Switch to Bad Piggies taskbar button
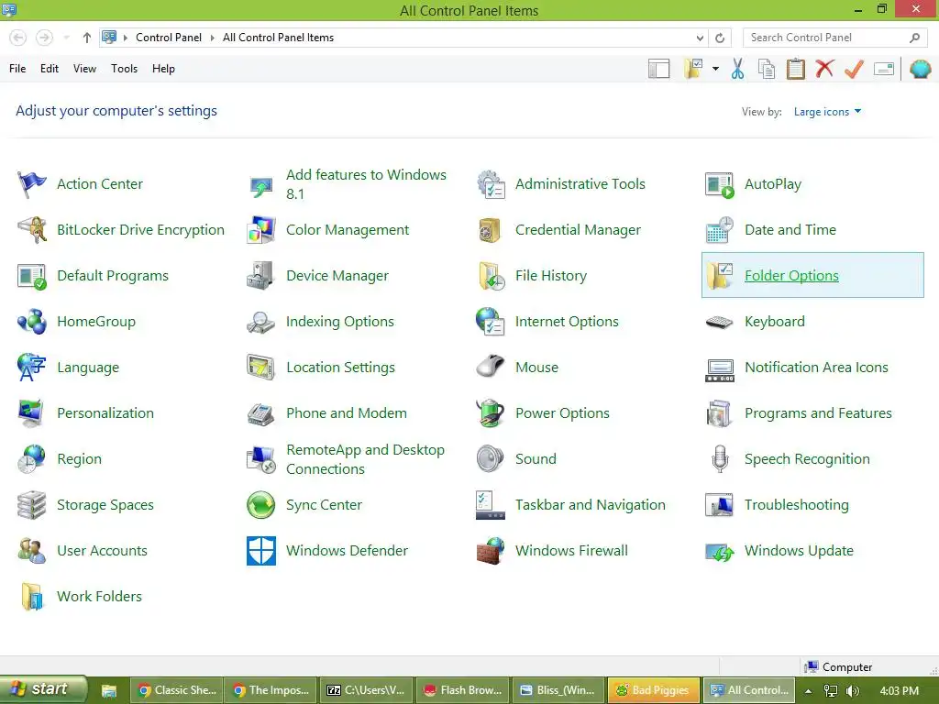This screenshot has height=704, width=939. click(653, 690)
